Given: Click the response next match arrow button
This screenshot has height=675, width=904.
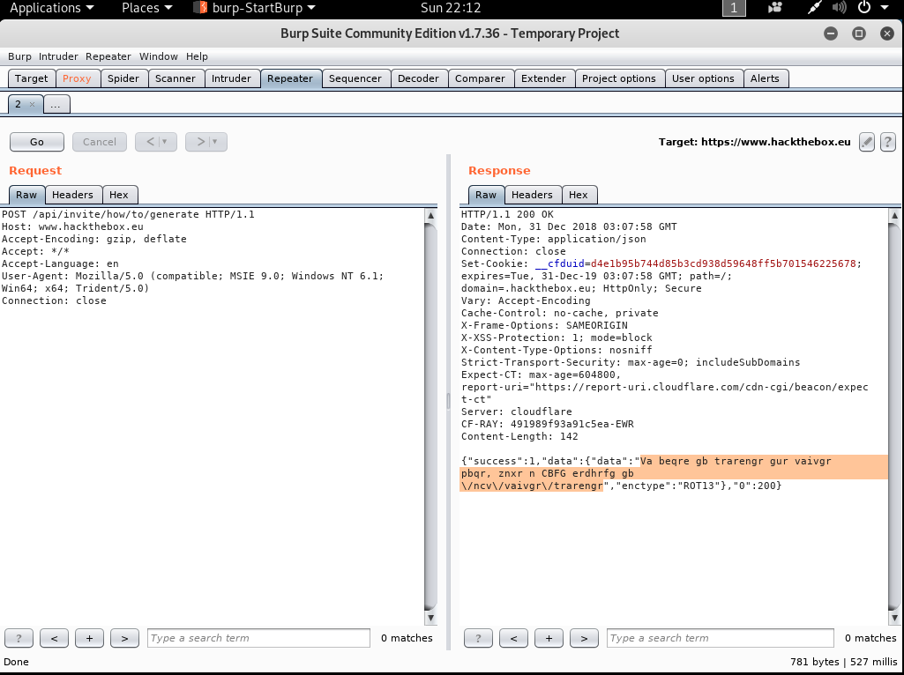Looking at the screenshot, I should (584, 638).
